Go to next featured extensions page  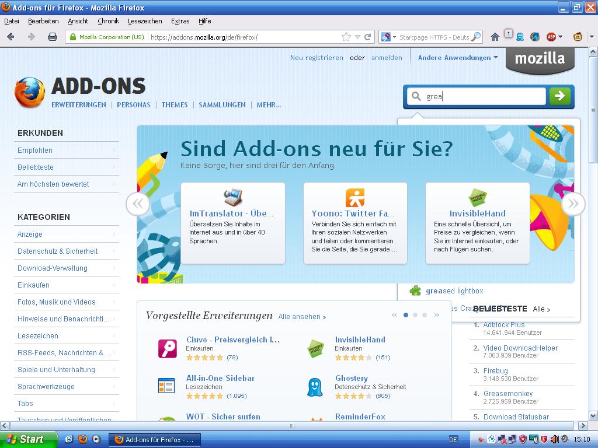coord(437,315)
